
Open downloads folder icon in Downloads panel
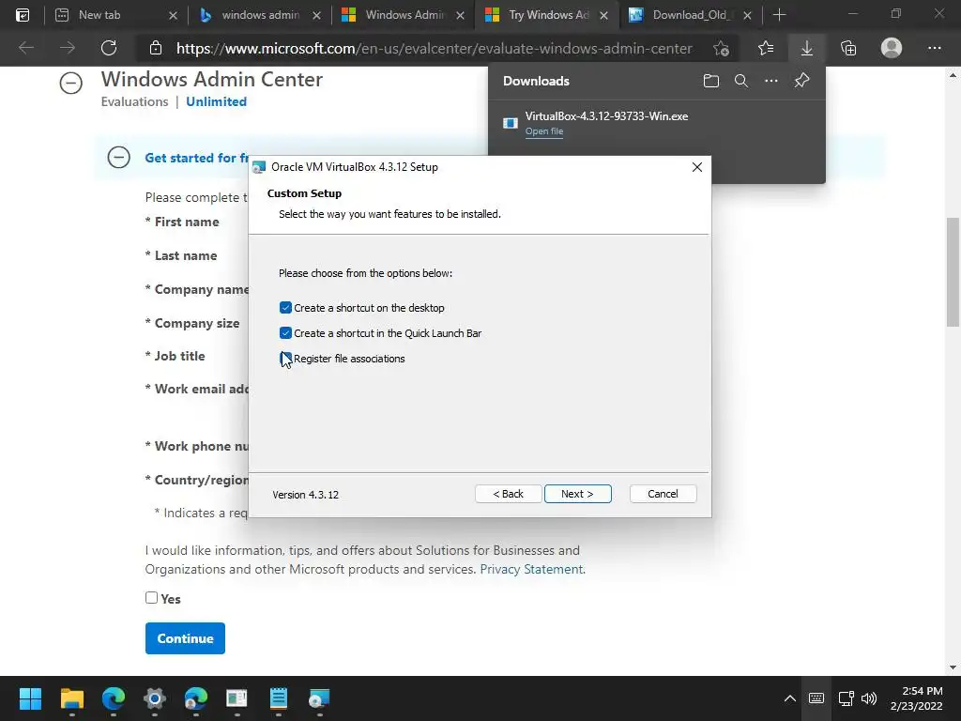click(x=711, y=81)
